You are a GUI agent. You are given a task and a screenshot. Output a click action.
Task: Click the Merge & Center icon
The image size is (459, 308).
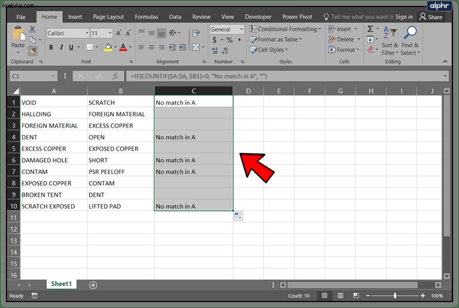[195, 47]
